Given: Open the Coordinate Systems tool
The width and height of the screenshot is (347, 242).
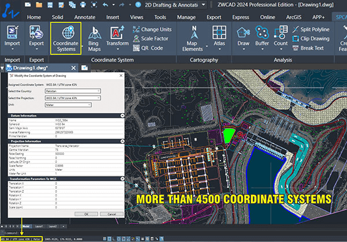Looking at the screenshot, I should coord(66,38).
